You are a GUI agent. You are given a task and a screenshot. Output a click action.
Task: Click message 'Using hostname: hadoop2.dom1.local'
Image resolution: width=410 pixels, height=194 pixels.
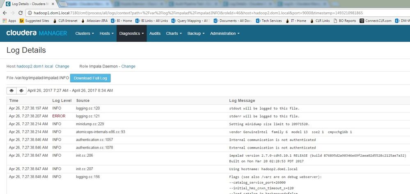263,169
